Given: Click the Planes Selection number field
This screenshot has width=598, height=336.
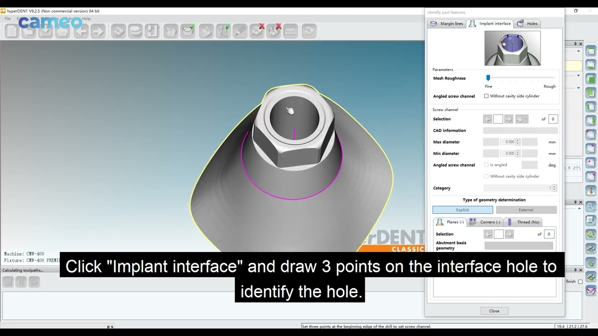Looking at the screenshot, I should pos(498,234).
